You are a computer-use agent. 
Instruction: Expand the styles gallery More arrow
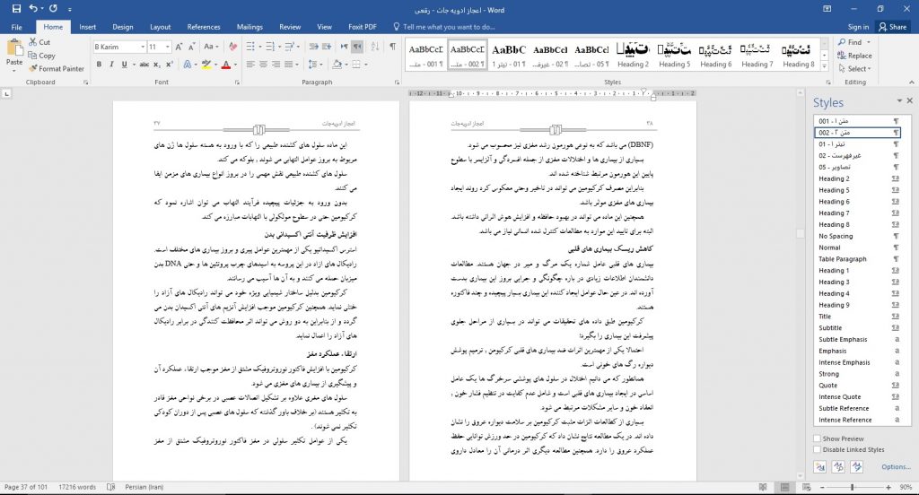825,66
